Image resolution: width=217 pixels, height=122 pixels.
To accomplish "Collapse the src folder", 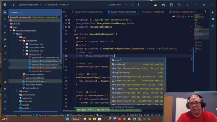I will [x=14, y=34].
